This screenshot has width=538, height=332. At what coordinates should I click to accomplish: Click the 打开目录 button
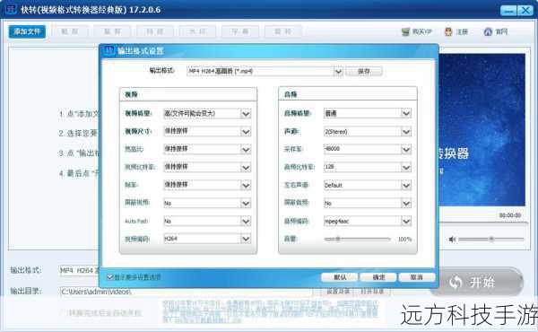(x=373, y=291)
